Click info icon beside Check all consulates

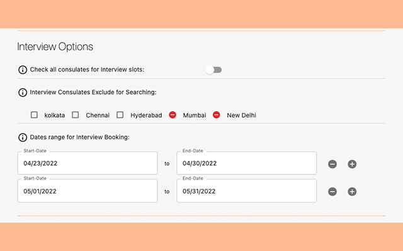(x=23, y=70)
